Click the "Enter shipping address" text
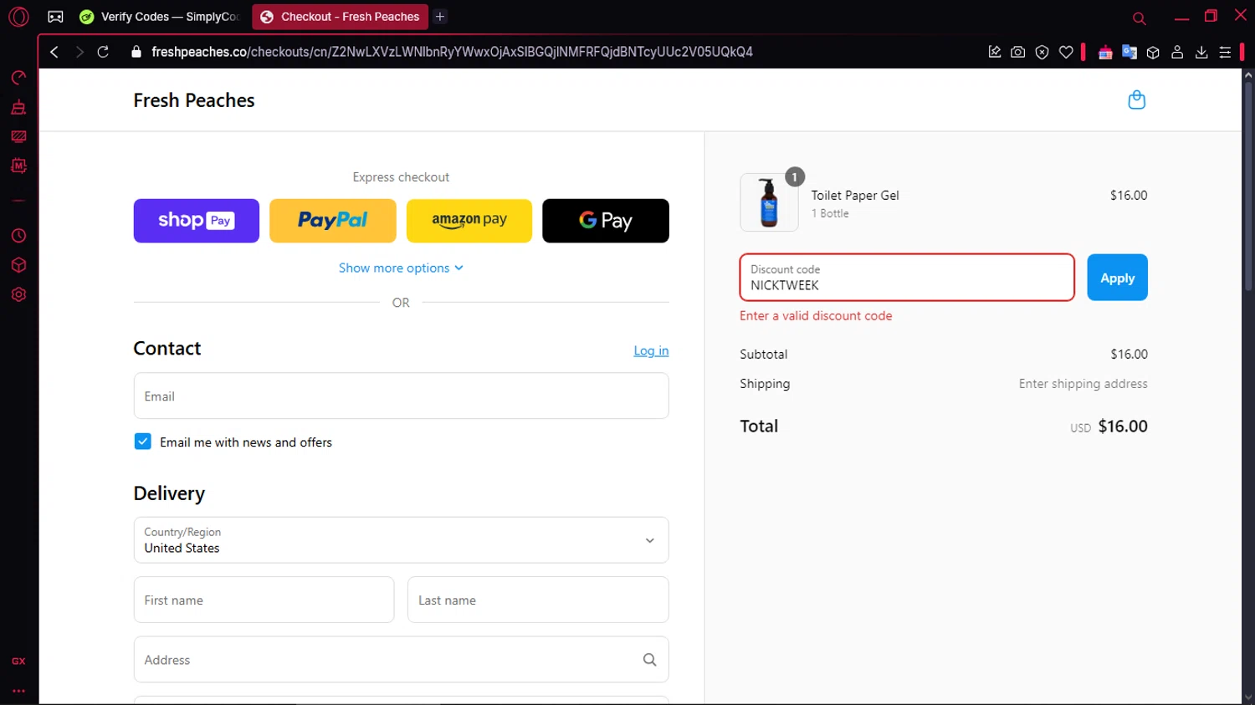This screenshot has height=705, width=1255. click(1083, 384)
